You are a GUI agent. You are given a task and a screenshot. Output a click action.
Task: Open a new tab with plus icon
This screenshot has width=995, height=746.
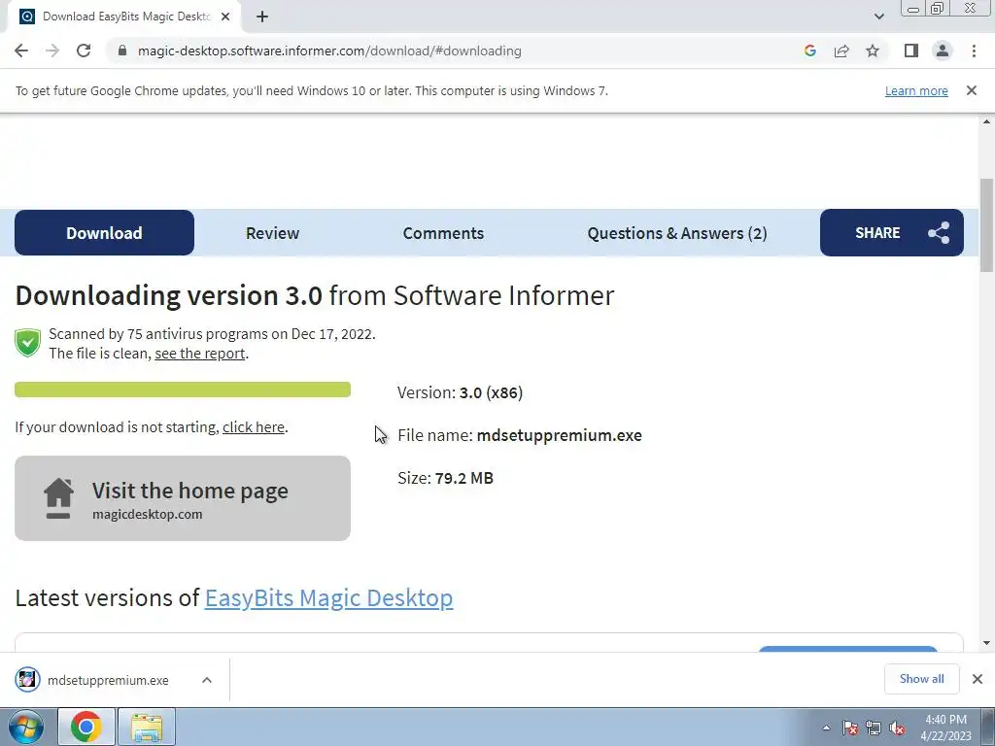point(262,17)
